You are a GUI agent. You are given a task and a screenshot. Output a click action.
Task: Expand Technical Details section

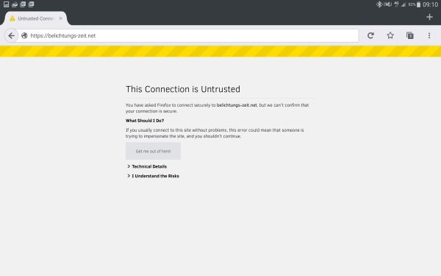click(x=147, y=166)
